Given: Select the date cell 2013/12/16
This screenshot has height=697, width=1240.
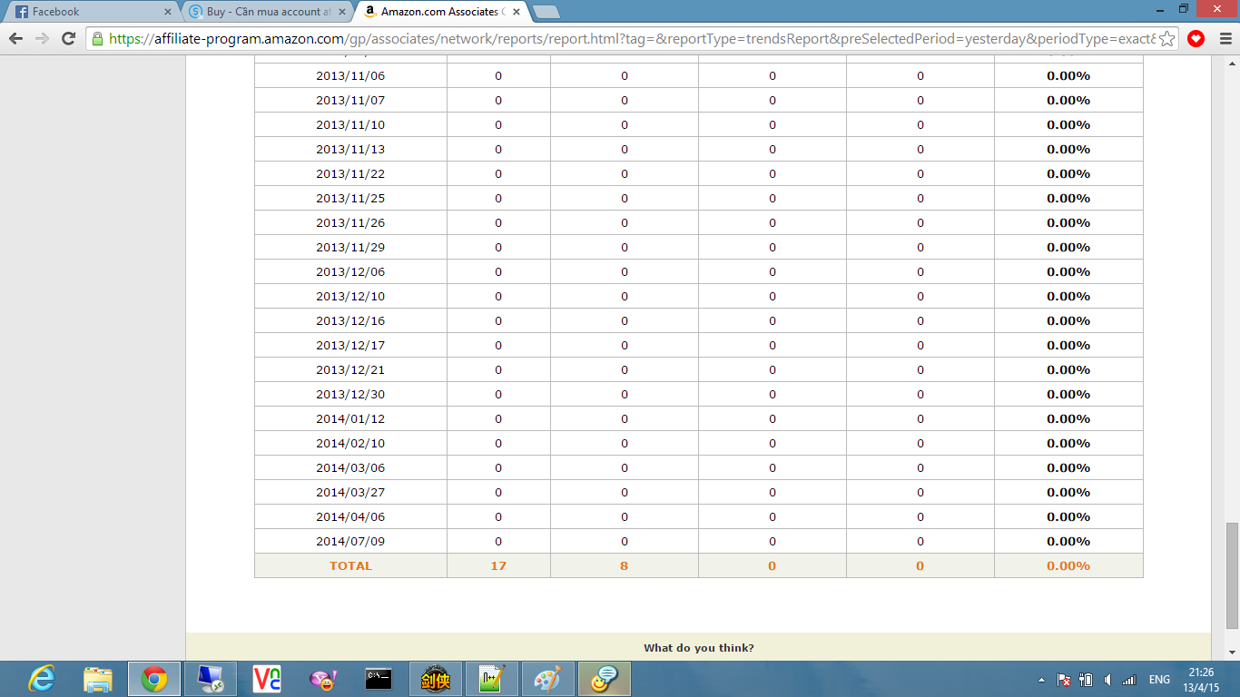Looking at the screenshot, I should (350, 320).
